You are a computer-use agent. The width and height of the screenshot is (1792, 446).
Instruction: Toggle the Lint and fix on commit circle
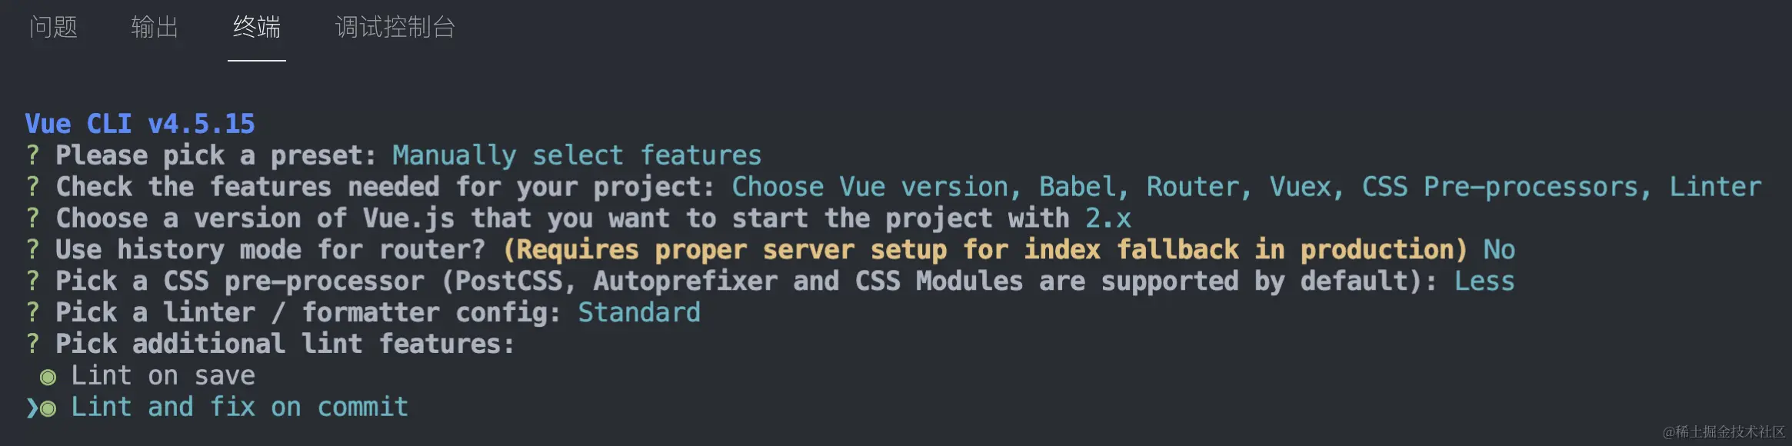point(48,408)
